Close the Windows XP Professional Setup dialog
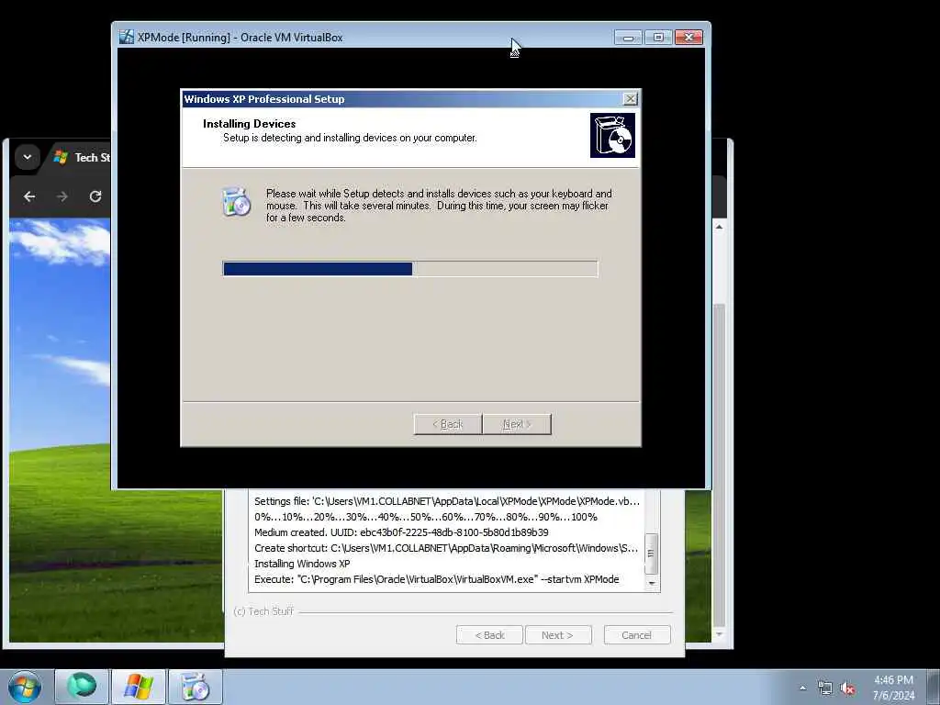This screenshot has height=705, width=940. point(630,99)
